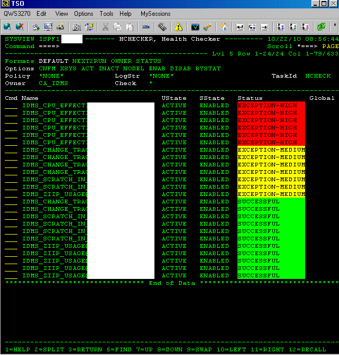Click the yellow warning triangle icon

pyautogui.click(x=178, y=26)
